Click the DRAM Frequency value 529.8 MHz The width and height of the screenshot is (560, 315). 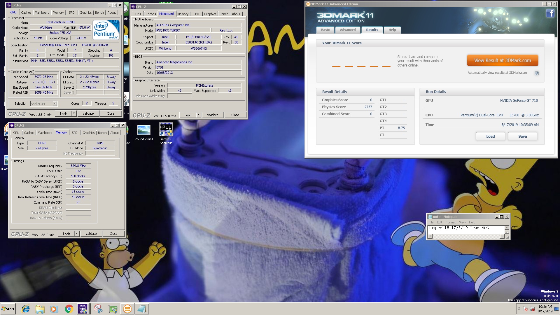[78, 166]
